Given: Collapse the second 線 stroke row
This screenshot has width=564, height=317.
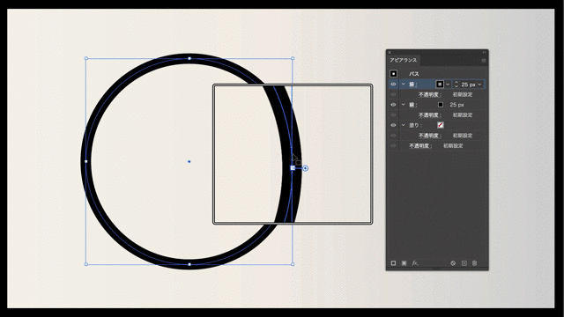Looking at the screenshot, I should (x=404, y=105).
